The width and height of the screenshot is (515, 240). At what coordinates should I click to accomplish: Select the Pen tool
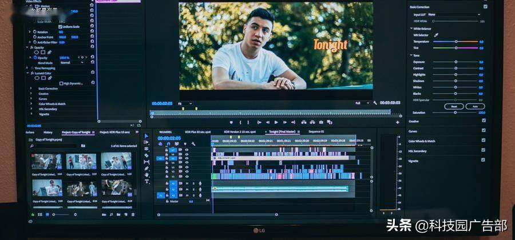(146, 169)
